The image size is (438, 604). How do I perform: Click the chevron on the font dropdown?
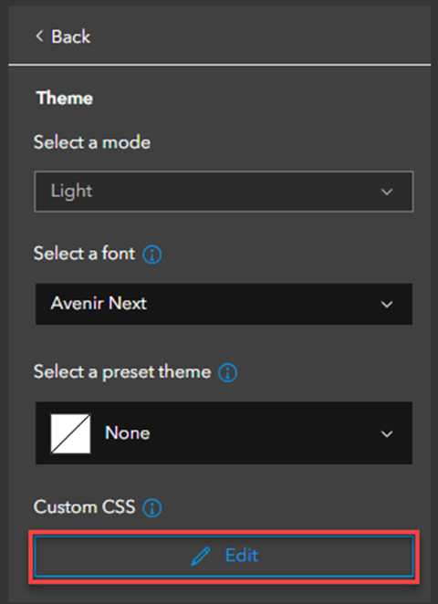(387, 305)
